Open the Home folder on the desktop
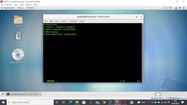The image size is (187, 105). point(18,21)
